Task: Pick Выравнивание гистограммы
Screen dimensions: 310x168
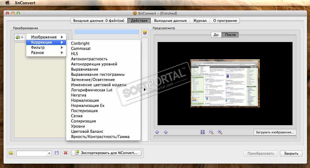Action: point(104,74)
